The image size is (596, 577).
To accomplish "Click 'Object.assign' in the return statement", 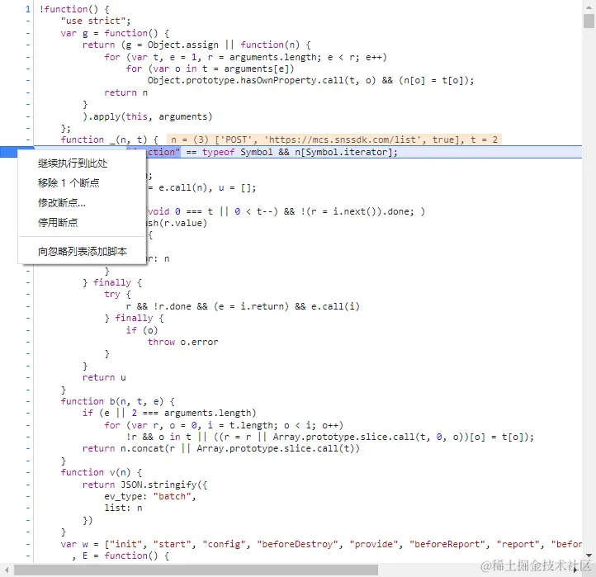I will click(x=182, y=45).
